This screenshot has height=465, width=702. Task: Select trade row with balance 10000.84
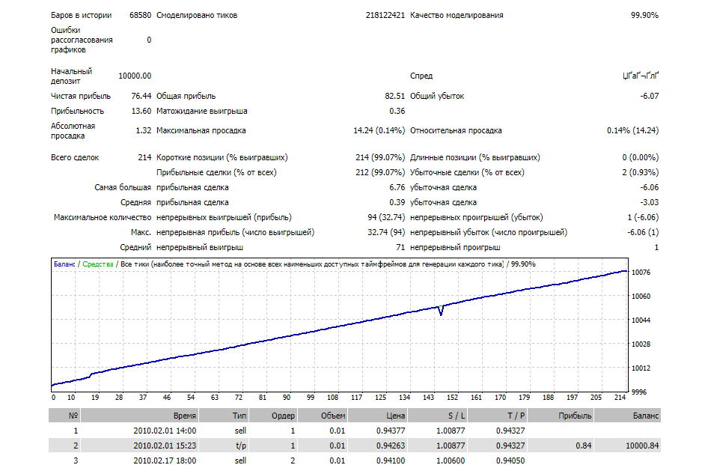[x=355, y=446]
